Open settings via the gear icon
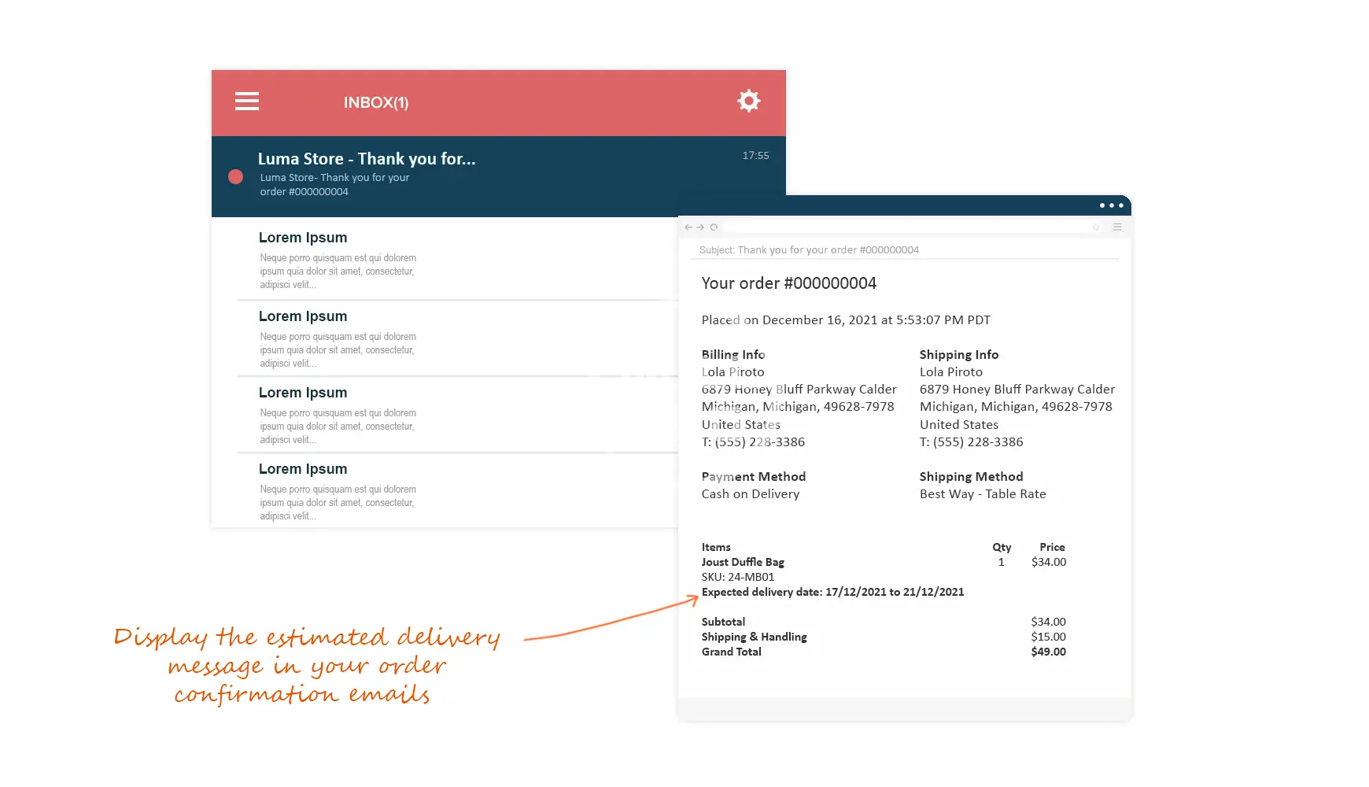 click(x=748, y=101)
